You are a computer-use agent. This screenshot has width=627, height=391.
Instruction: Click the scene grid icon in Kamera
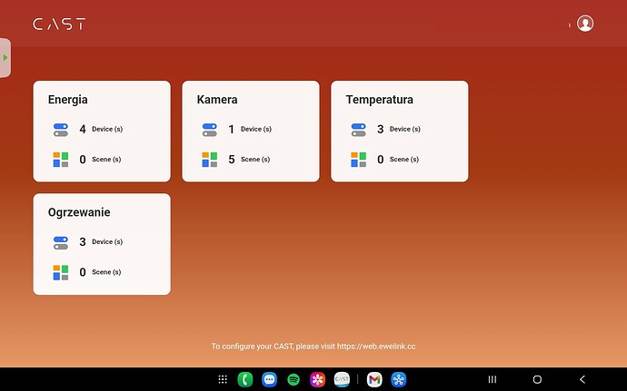coord(210,160)
